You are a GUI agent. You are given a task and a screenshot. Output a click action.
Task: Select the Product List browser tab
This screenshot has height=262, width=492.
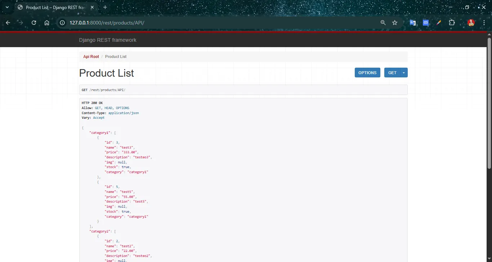click(x=52, y=7)
